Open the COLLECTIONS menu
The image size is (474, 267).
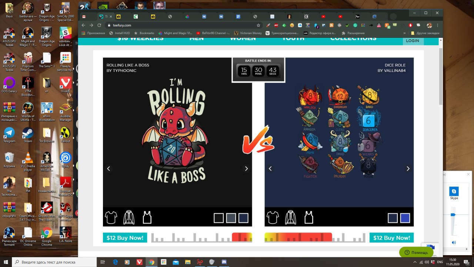[x=353, y=38]
